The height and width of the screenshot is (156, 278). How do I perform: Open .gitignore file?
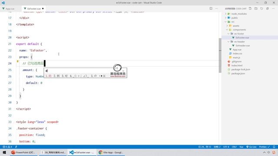tap(236, 62)
